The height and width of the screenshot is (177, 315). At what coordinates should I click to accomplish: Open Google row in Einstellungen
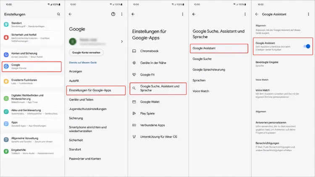pyautogui.click(x=31, y=67)
